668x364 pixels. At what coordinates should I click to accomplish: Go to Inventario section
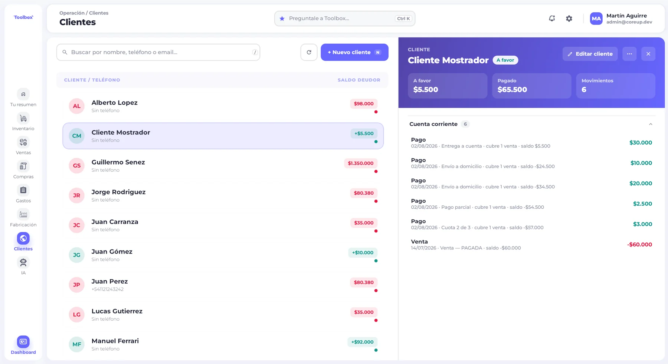click(23, 122)
